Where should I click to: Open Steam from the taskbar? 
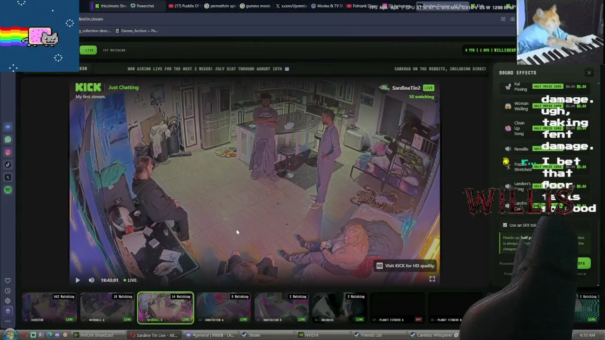(x=268, y=335)
